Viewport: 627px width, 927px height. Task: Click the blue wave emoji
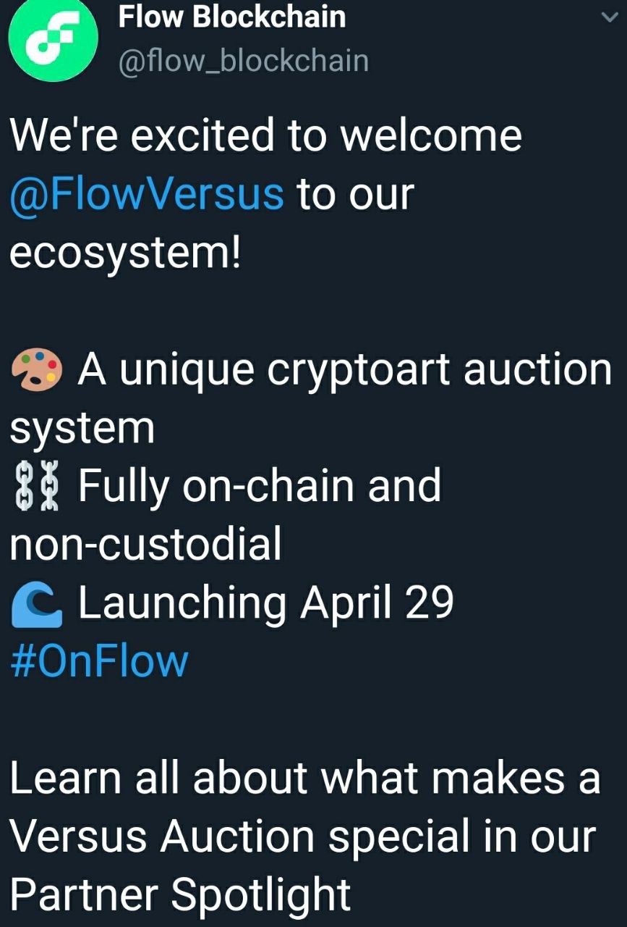pos(38,603)
